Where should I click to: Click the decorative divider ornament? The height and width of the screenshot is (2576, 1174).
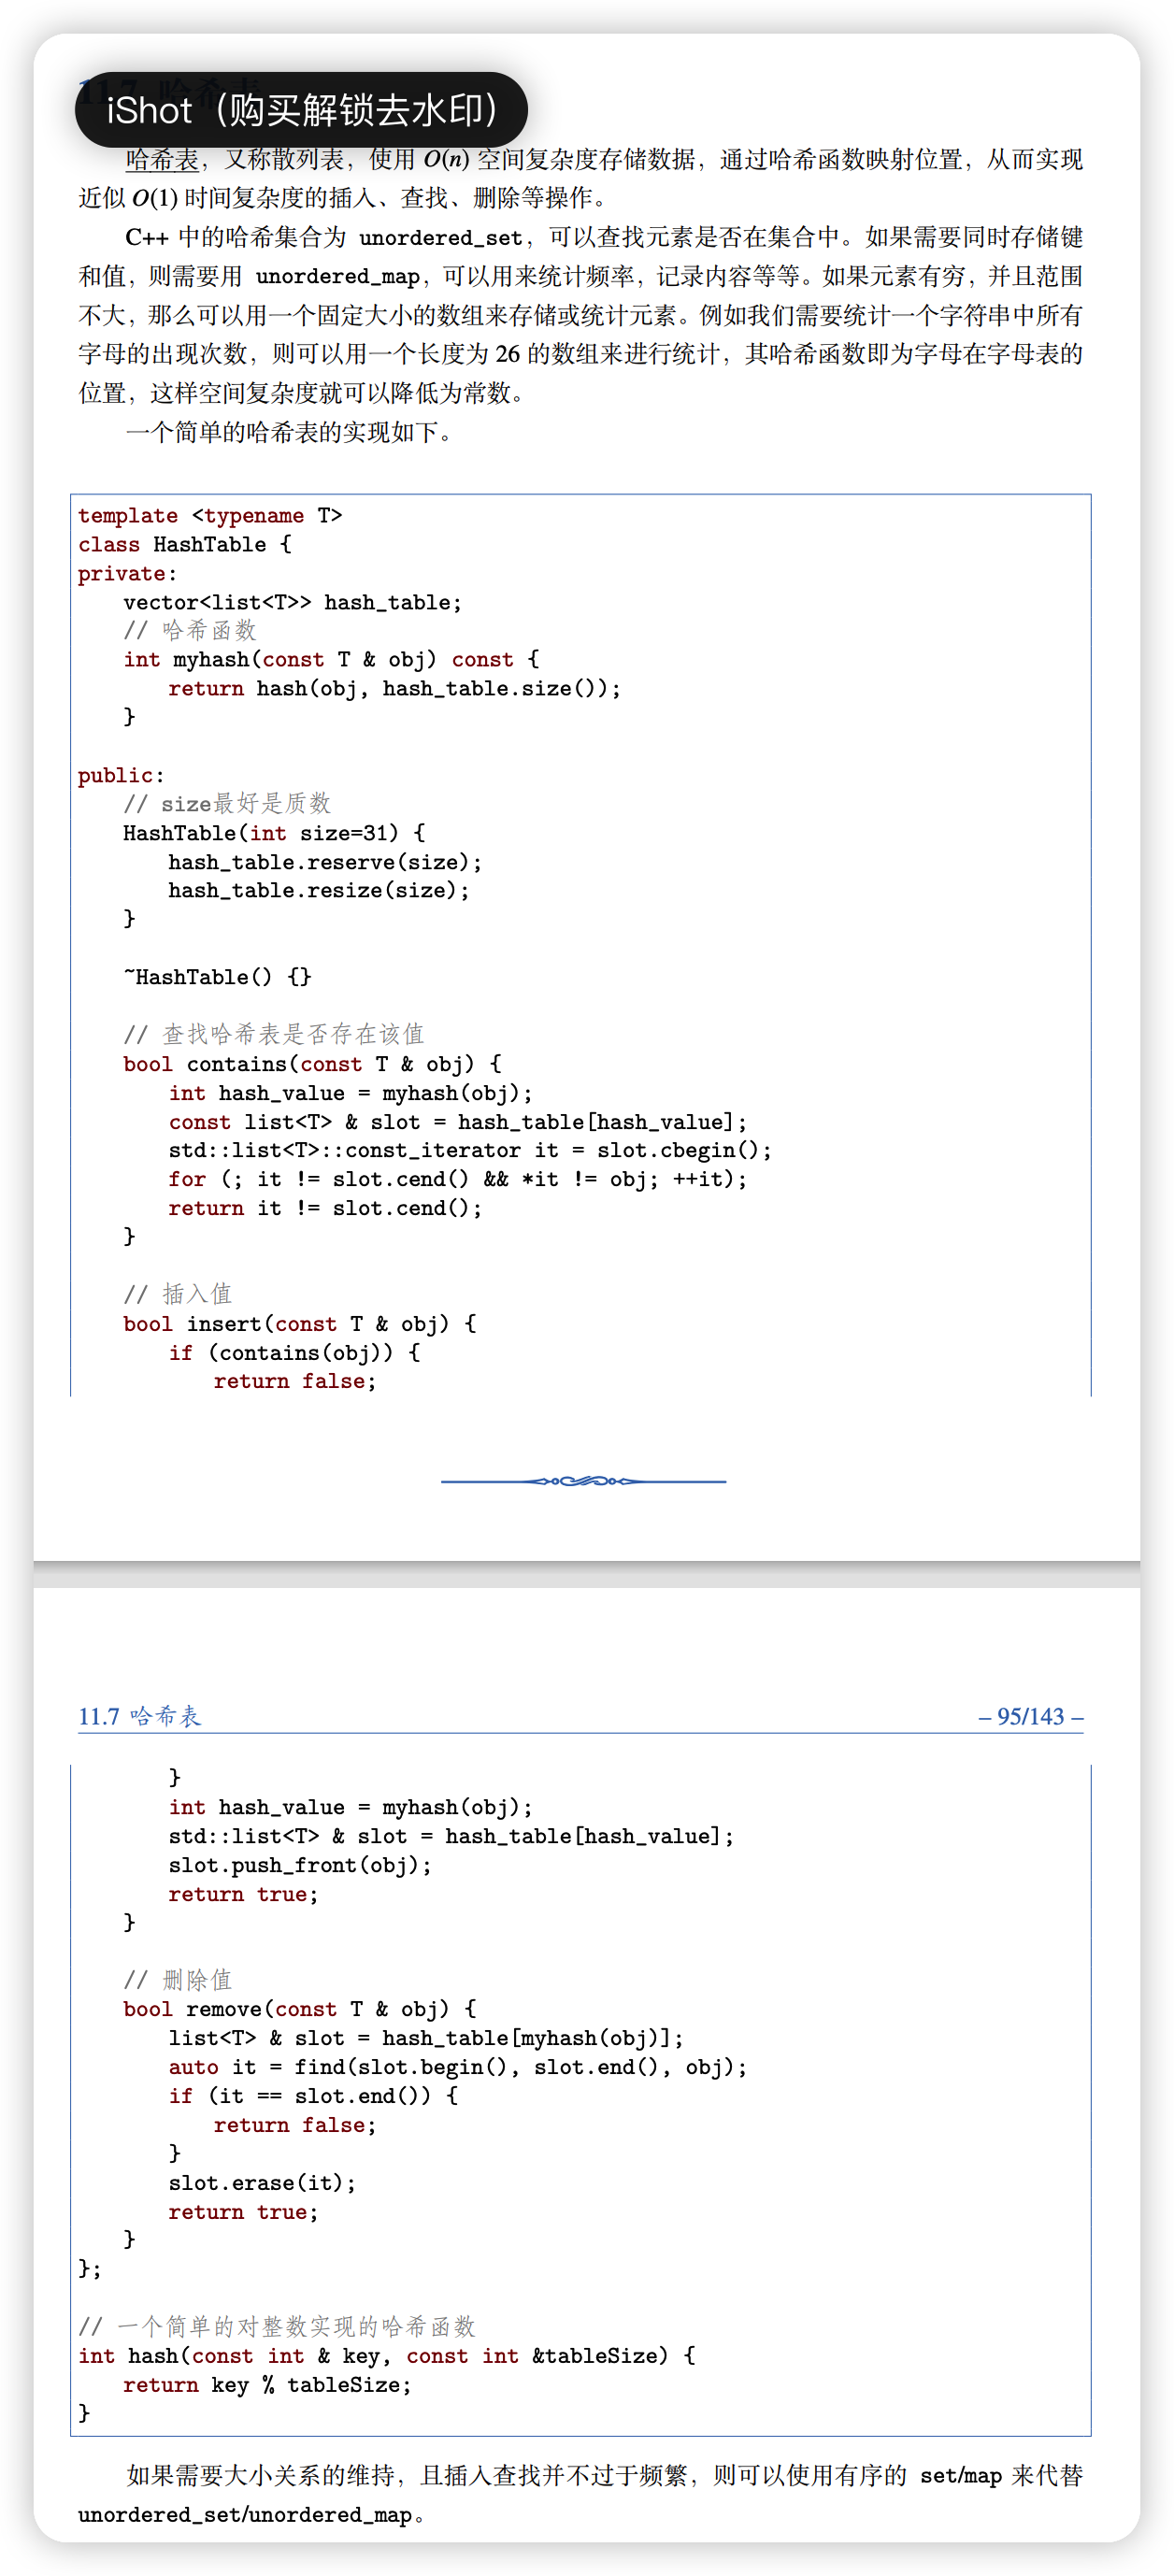[583, 1481]
